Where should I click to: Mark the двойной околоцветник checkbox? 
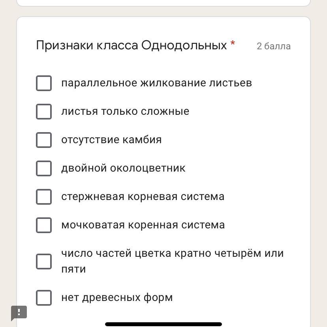coord(44,168)
